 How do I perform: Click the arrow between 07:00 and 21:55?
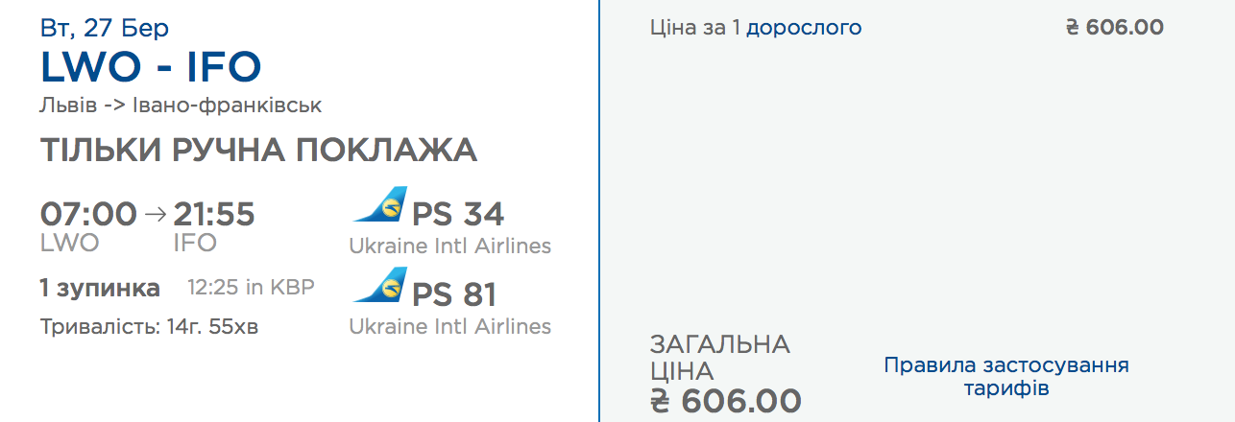[155, 215]
